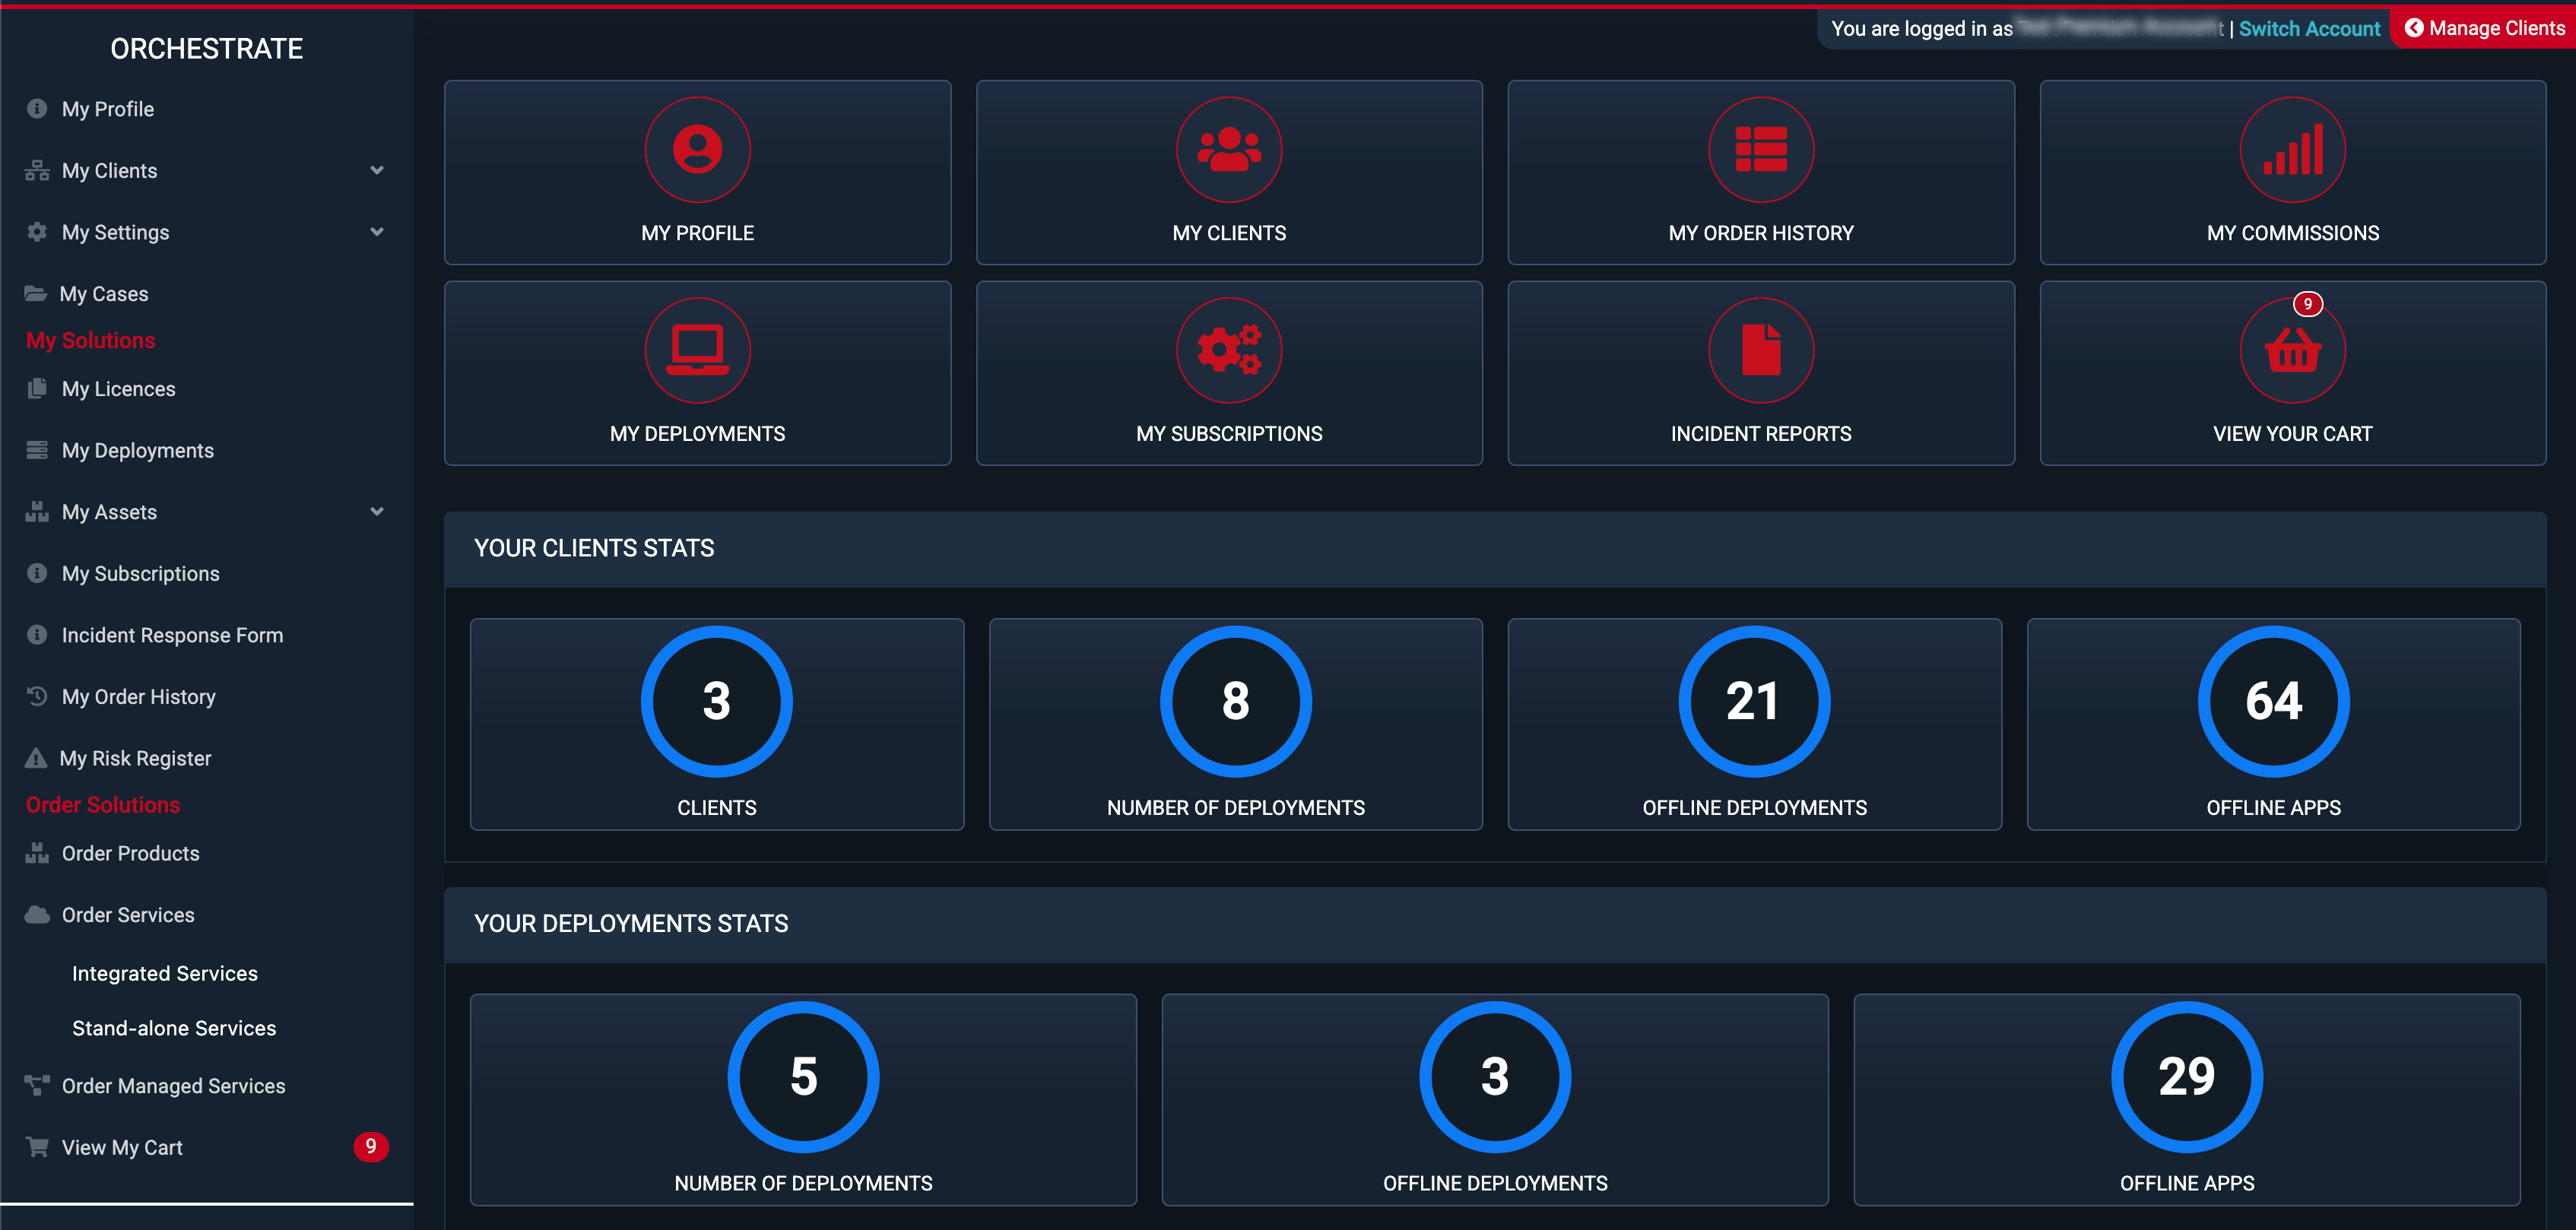Click the Switch Account link
Screen dimensions: 2576x1230
(x=2308, y=29)
